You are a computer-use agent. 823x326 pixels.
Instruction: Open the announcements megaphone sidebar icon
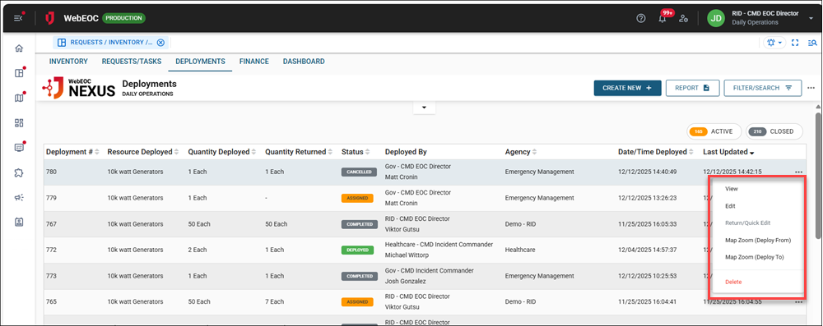click(x=19, y=197)
